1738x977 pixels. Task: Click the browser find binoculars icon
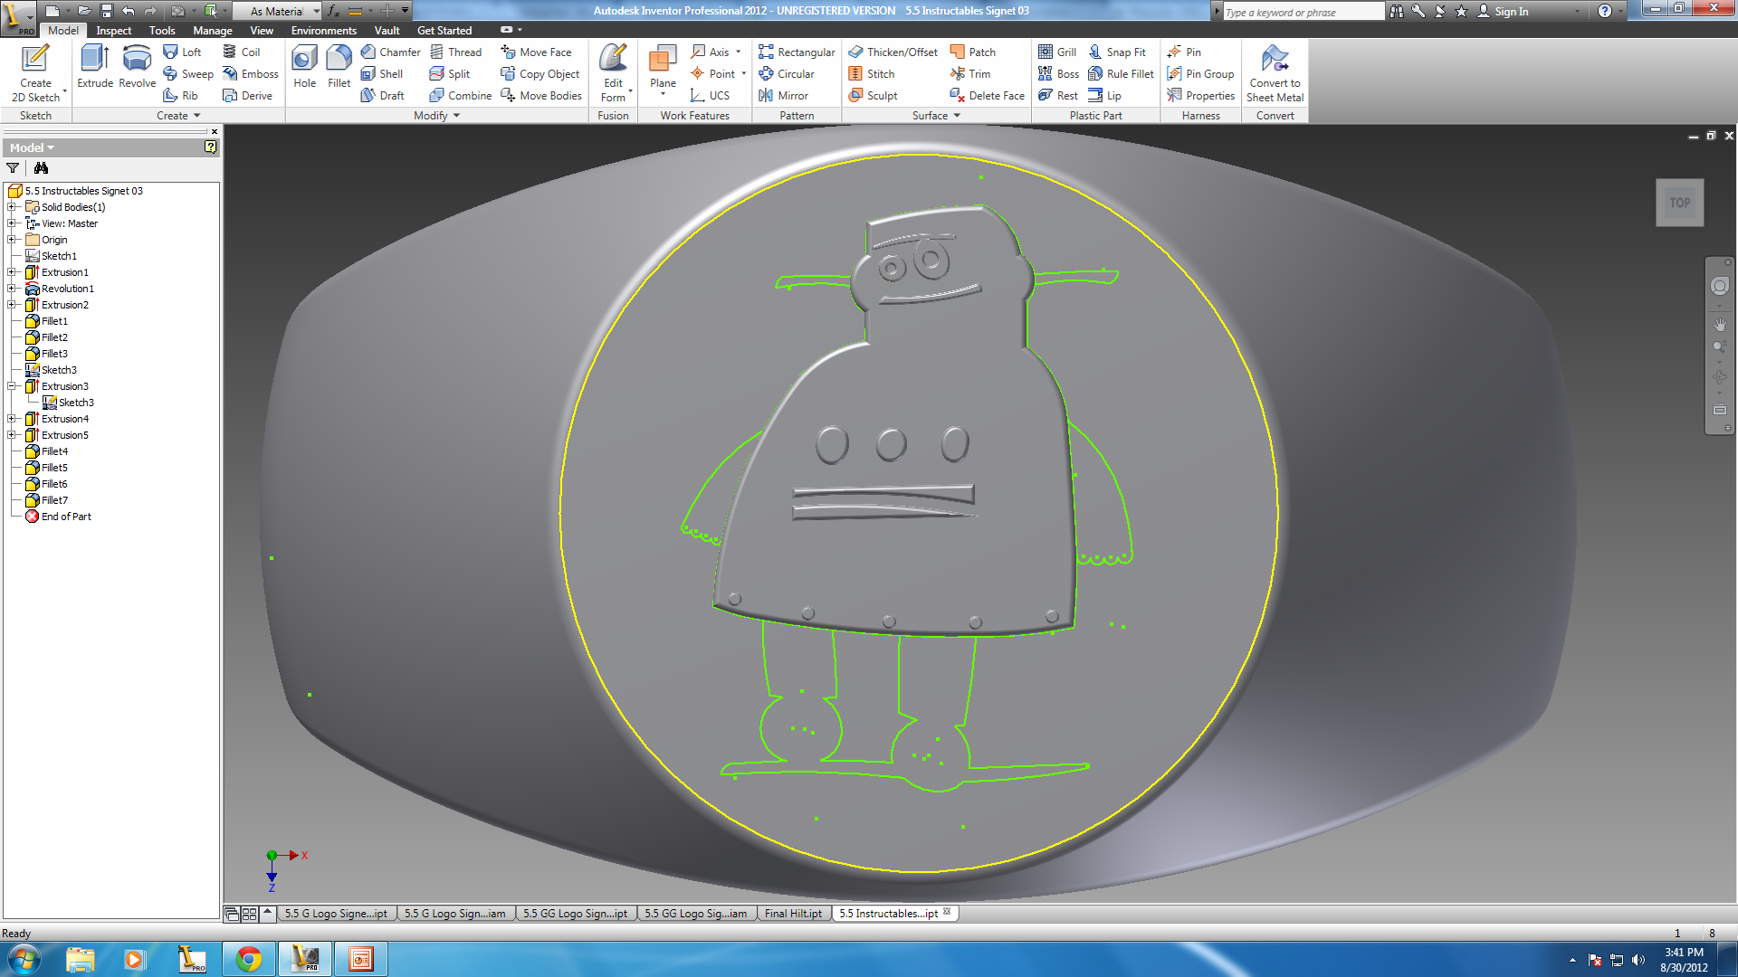[42, 167]
